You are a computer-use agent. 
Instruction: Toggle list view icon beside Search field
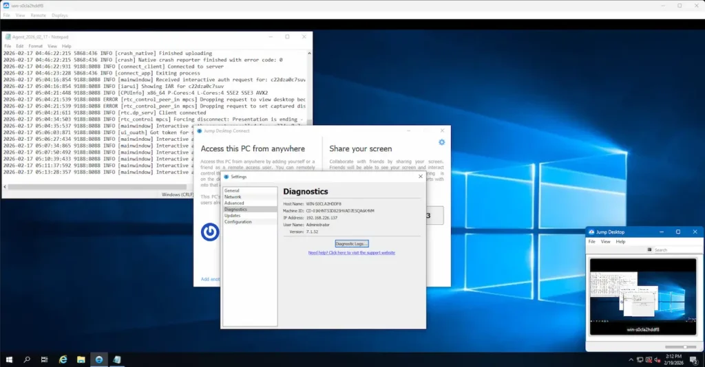coord(649,250)
